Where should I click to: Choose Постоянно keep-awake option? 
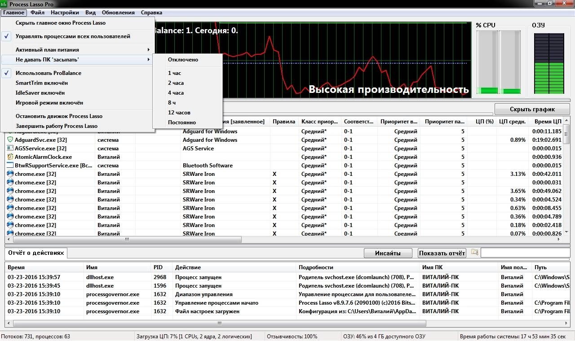188,122
